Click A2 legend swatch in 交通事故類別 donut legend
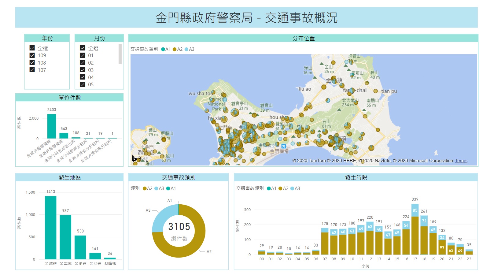Image resolution: width=494 pixels, height=275 pixels. coord(145,188)
